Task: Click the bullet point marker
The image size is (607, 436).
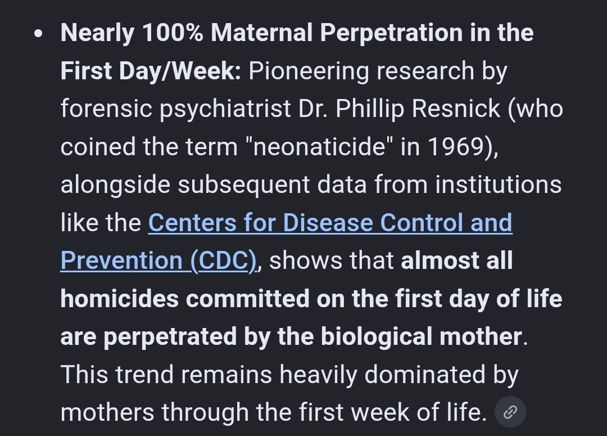Action: tap(38, 34)
